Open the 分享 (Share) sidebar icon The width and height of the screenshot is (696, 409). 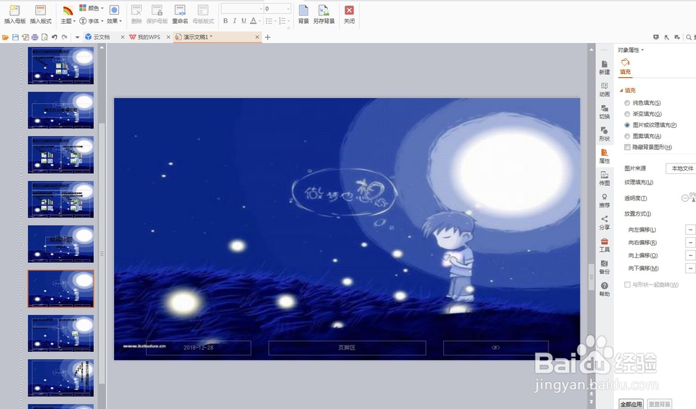(x=604, y=223)
